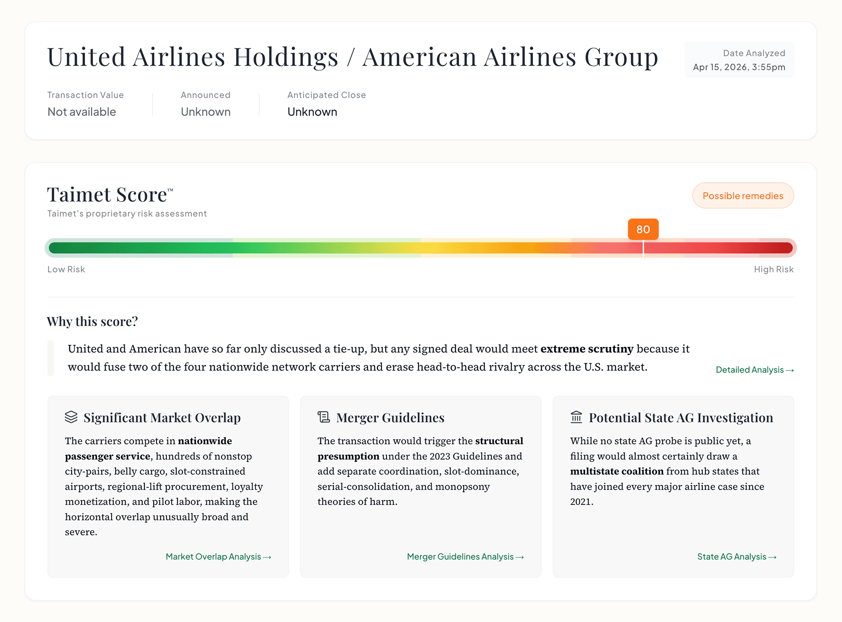Click the stacked layers icon beside Significant Market Overlap
The height and width of the screenshot is (622, 842).
click(x=71, y=417)
